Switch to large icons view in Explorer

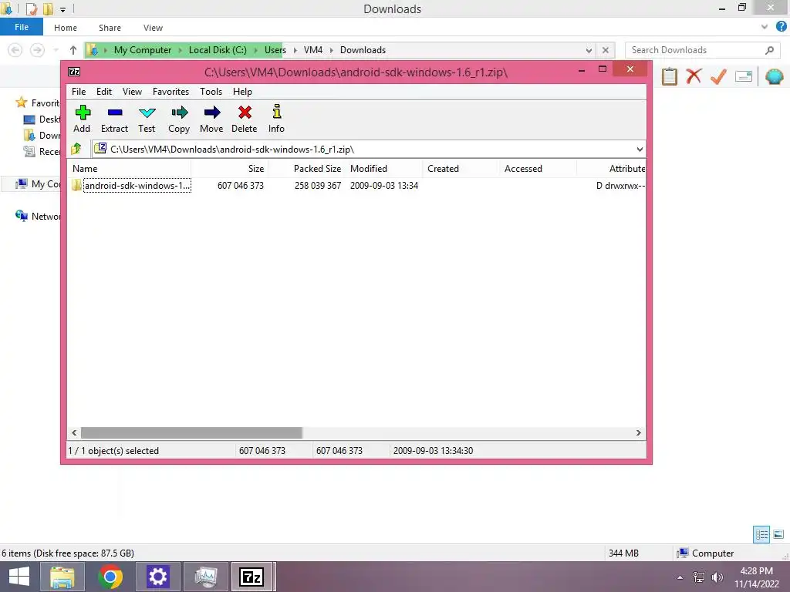pos(778,534)
